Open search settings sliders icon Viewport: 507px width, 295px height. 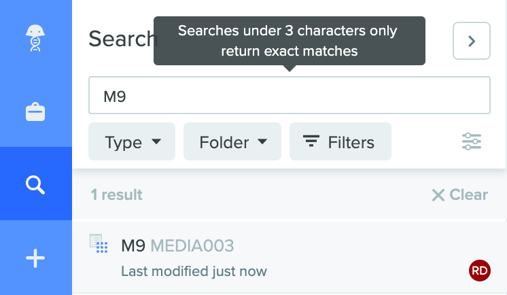(472, 141)
